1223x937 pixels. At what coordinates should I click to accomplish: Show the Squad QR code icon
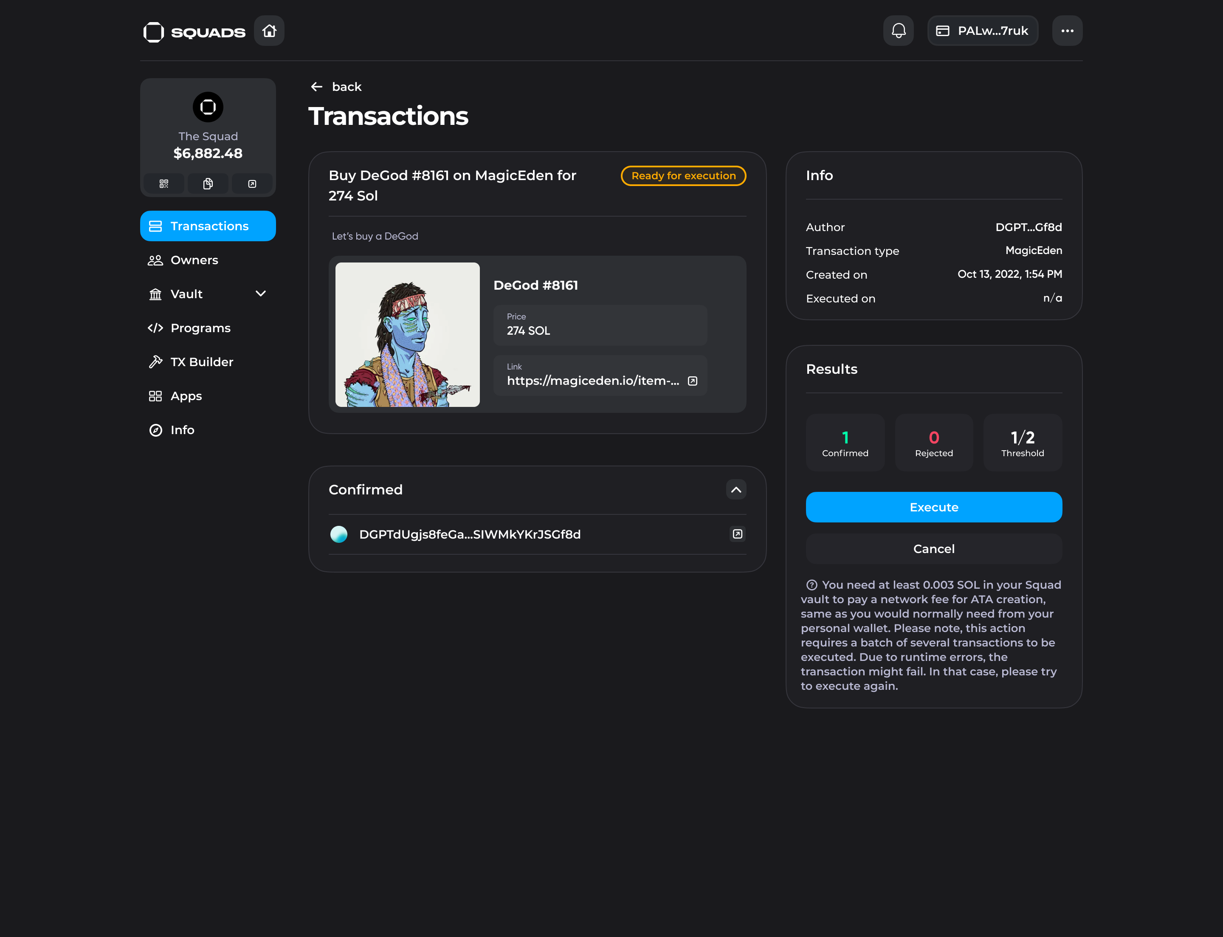[164, 183]
